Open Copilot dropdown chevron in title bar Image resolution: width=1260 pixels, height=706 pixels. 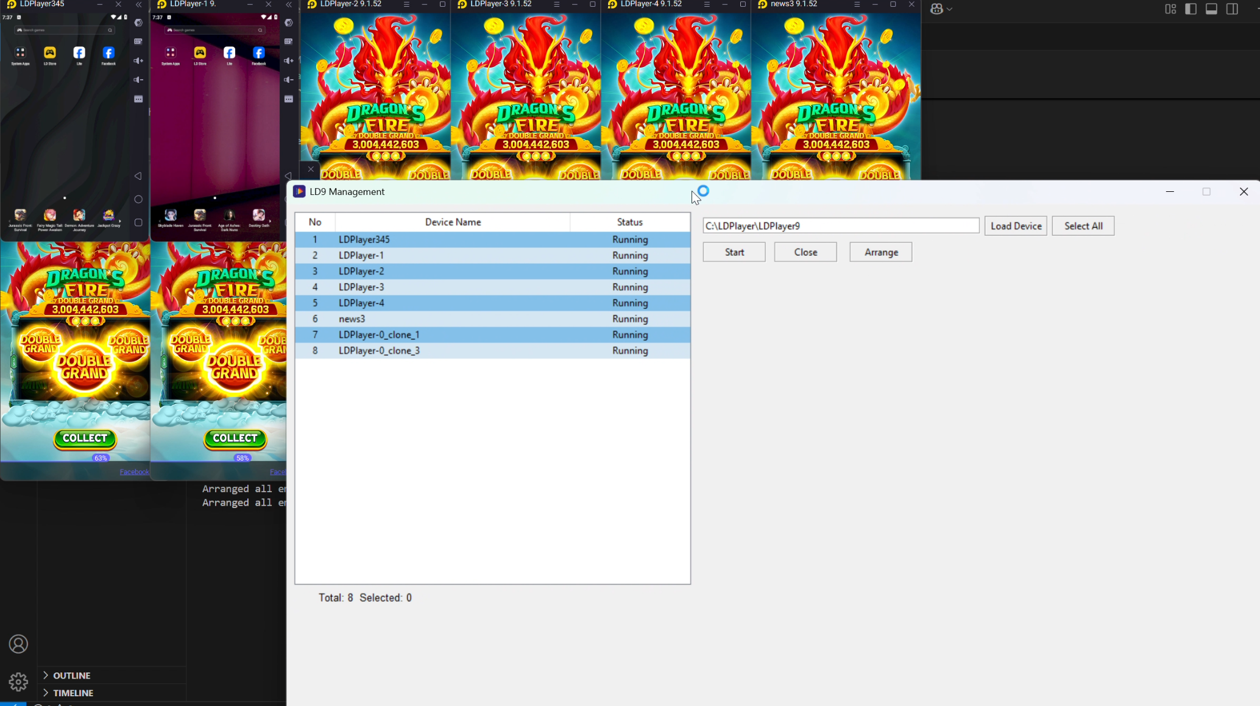[949, 9]
